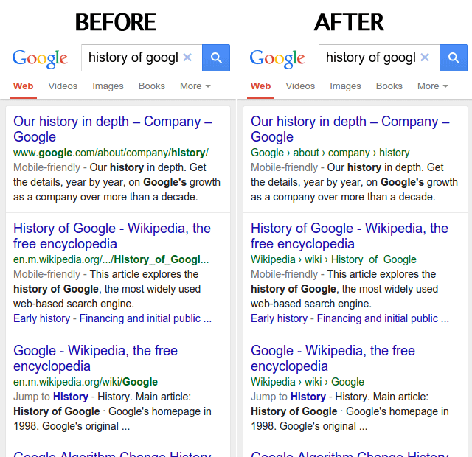This screenshot has width=472, height=457.
Task: Click the search magnifier button in BEFORE panel
Action: coord(216,57)
